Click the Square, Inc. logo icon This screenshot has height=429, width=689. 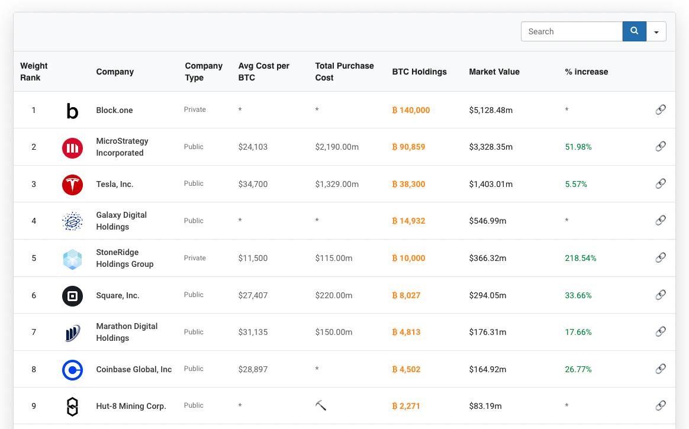point(72,296)
